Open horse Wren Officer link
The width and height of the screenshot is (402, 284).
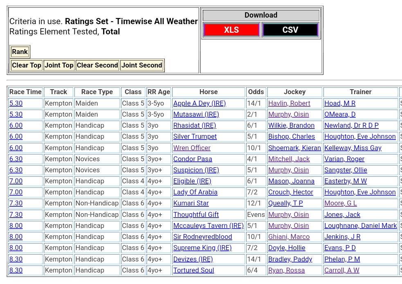(192, 148)
